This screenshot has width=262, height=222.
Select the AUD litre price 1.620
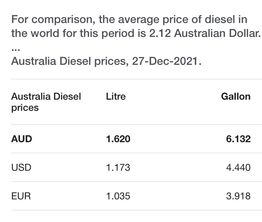pyautogui.click(x=118, y=139)
